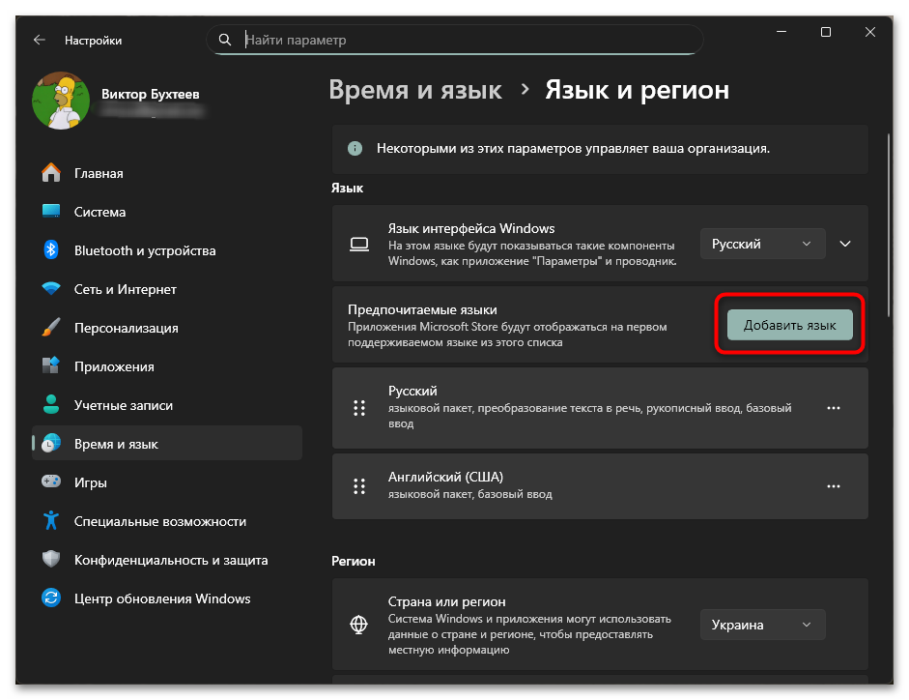Go to Bluetooth и устройства

click(167, 250)
